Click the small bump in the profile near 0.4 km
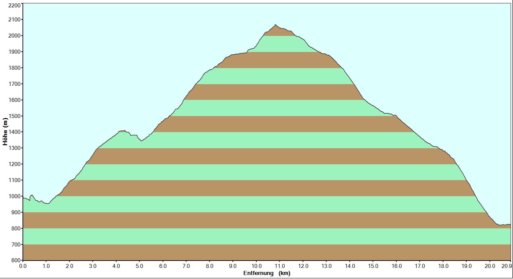513x279 pixels. pyautogui.click(x=32, y=195)
